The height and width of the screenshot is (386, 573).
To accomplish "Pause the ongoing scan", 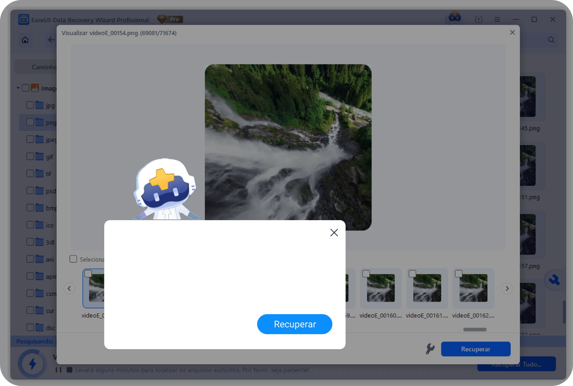I will coord(58,370).
